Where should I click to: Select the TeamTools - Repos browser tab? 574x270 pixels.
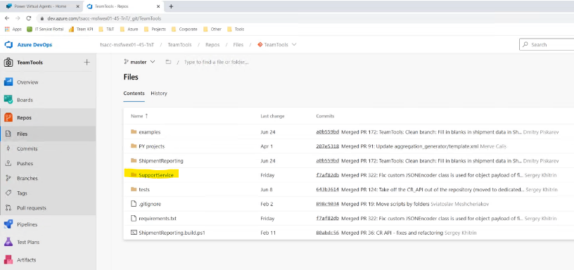[x=124, y=6]
